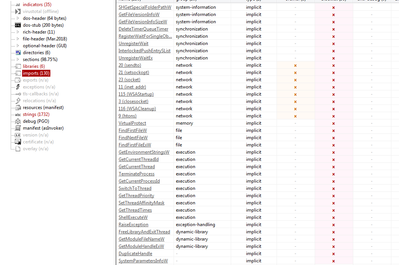
Task: Click the imports node icon
Action: pyautogui.click(x=18, y=73)
